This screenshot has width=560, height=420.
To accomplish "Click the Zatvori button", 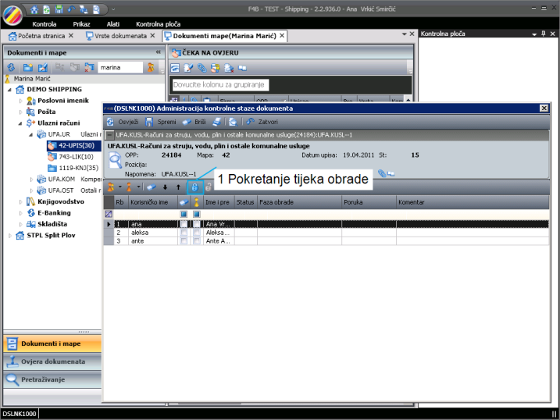I will [262, 122].
